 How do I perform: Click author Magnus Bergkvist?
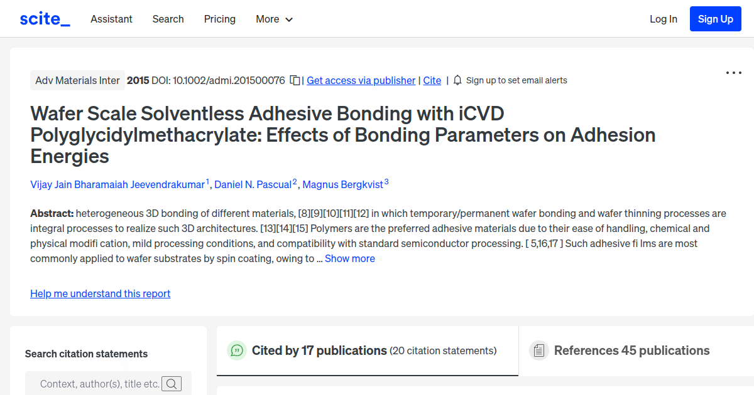point(342,184)
